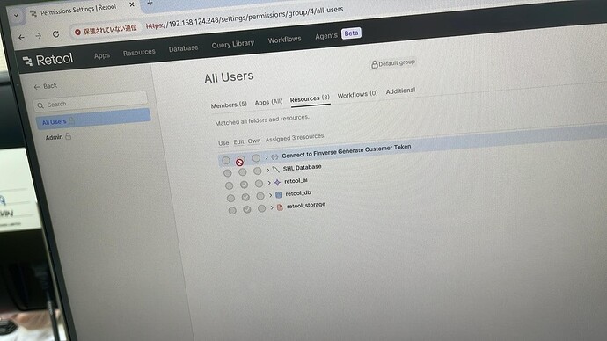Click the search magnifier icon in sidebar
607x341 pixels.
40,105
